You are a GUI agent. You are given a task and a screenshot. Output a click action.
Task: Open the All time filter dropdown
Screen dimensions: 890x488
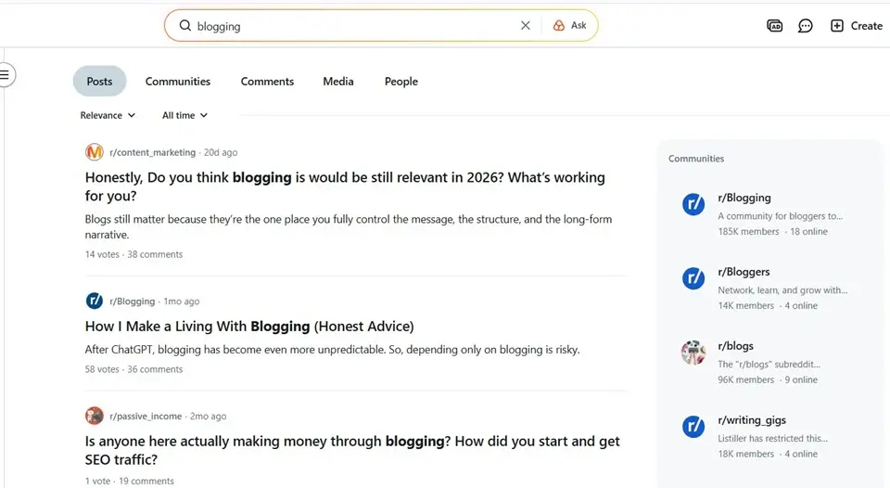(185, 115)
